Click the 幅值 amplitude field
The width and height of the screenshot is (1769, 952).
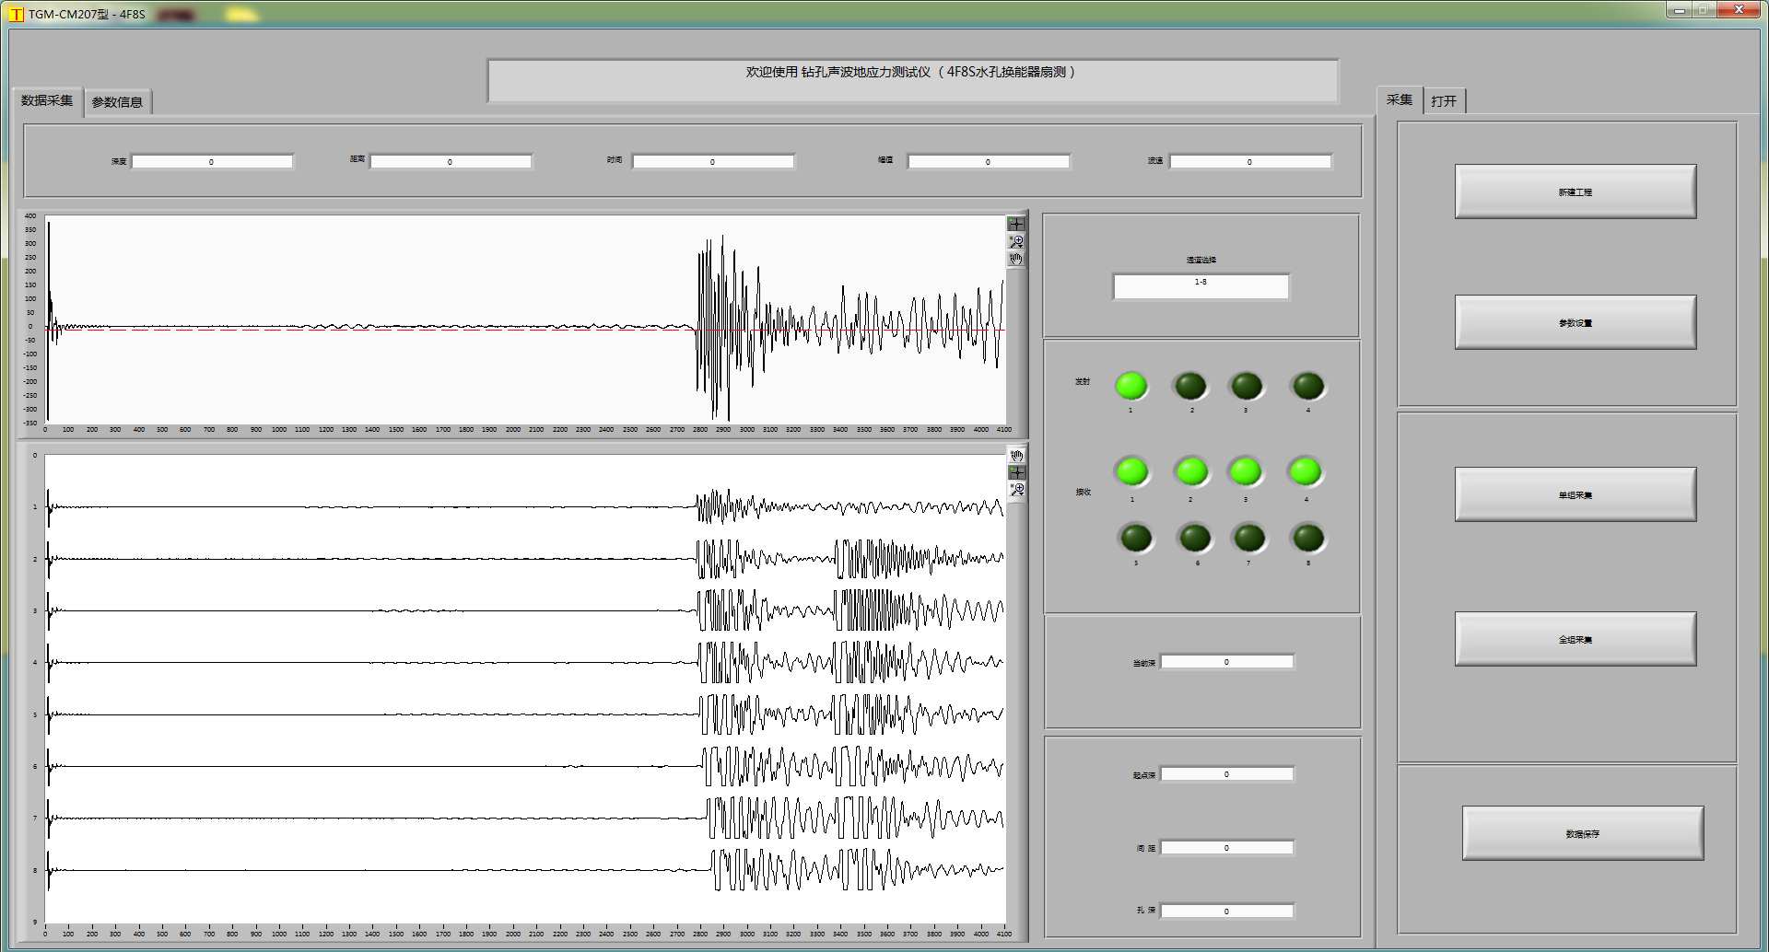point(989,162)
